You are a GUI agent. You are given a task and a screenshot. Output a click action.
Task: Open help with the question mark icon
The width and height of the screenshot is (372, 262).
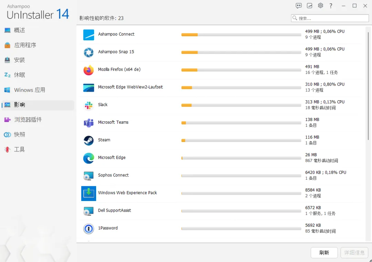coord(331,6)
